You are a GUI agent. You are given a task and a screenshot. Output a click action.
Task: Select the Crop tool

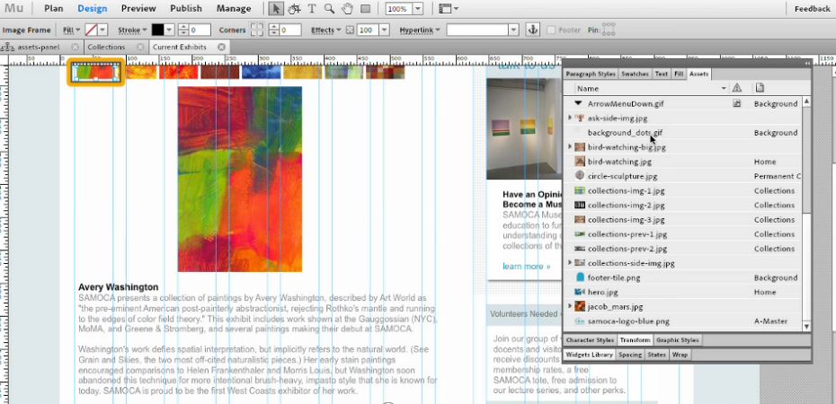[x=294, y=8]
